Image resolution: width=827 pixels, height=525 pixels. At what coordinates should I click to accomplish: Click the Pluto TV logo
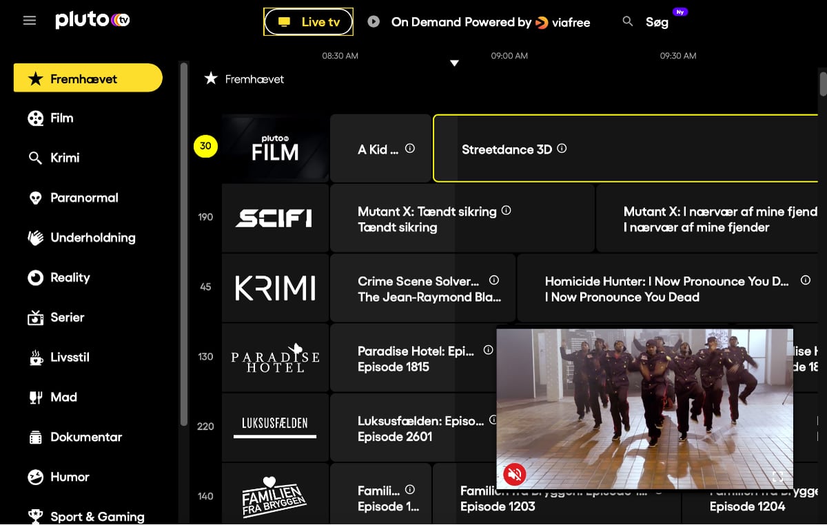92,20
